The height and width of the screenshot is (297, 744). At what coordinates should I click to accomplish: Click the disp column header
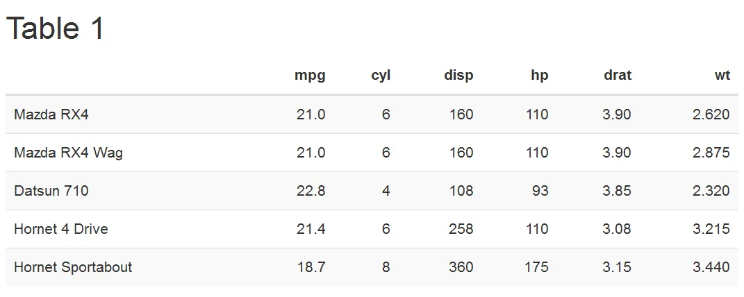pos(458,76)
